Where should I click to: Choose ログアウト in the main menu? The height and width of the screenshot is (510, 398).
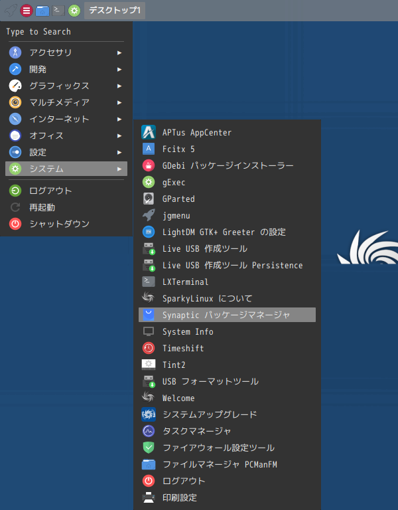click(66, 191)
